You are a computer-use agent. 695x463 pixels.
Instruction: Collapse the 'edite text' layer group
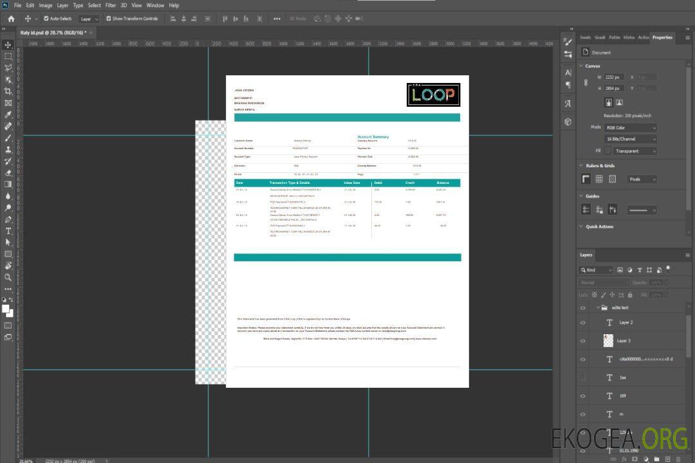point(598,307)
